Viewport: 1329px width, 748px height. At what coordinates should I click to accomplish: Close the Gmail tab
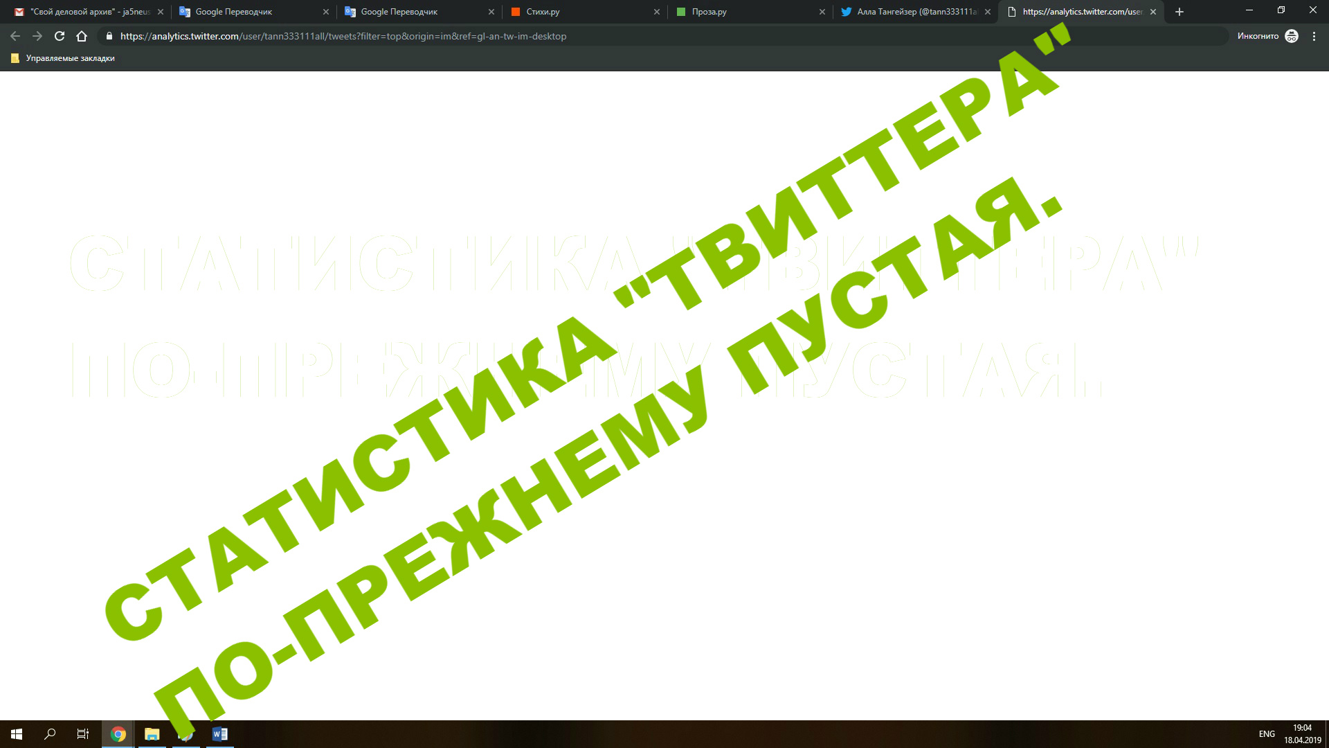(x=161, y=12)
